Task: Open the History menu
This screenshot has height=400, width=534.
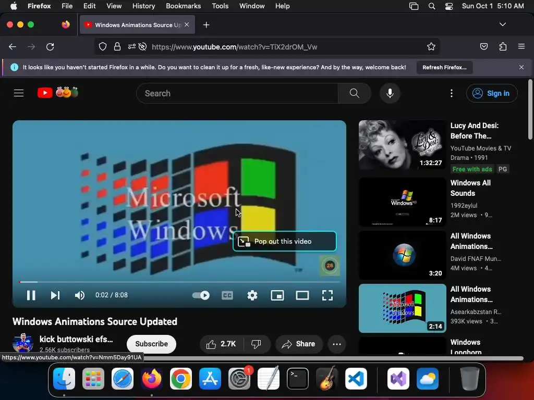Action: (x=143, y=6)
